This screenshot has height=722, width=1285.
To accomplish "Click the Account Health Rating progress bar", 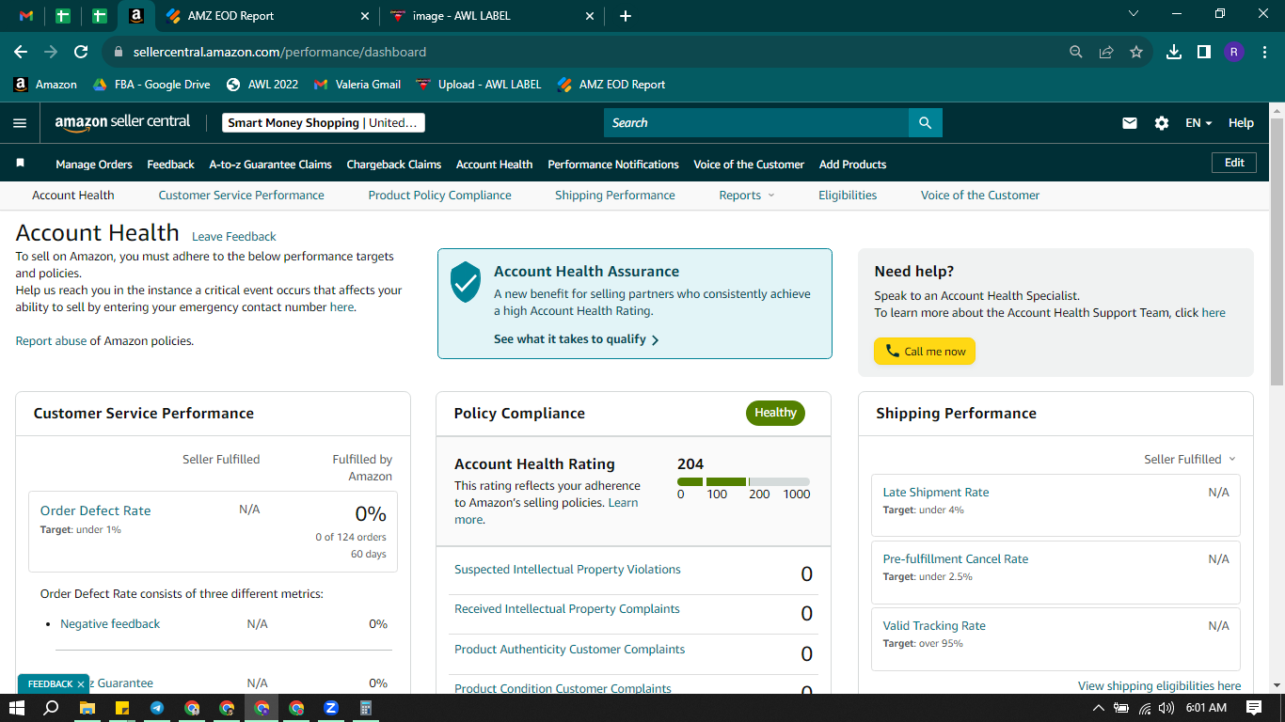I will pyautogui.click(x=743, y=482).
